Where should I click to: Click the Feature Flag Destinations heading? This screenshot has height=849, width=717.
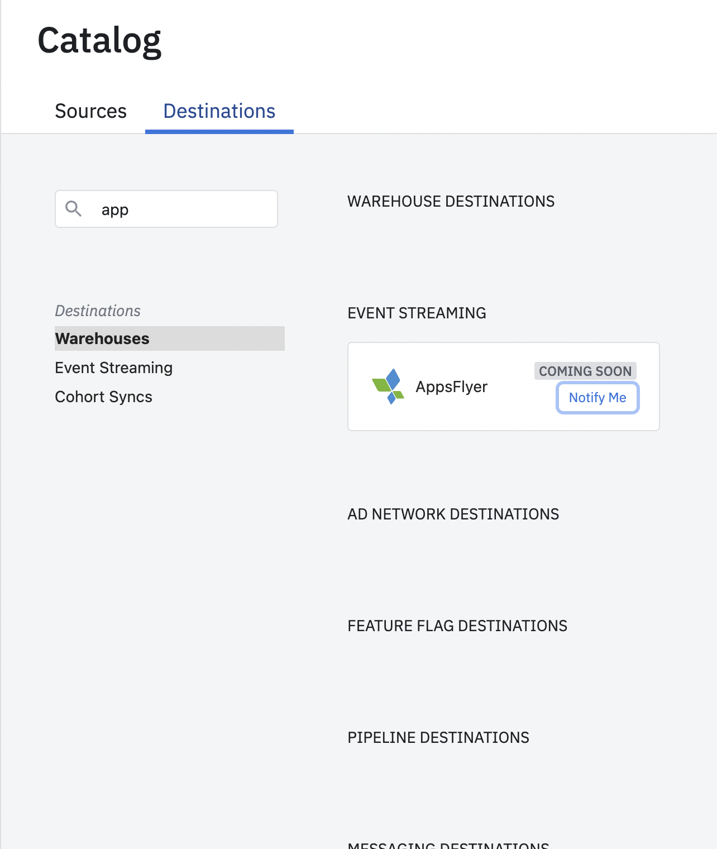(x=457, y=626)
